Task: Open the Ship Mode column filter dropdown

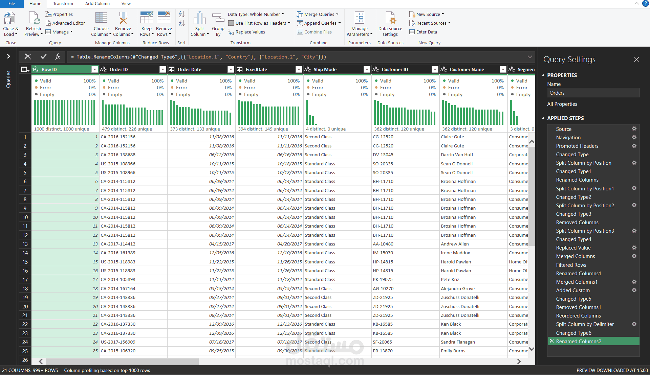Action: pyautogui.click(x=367, y=69)
